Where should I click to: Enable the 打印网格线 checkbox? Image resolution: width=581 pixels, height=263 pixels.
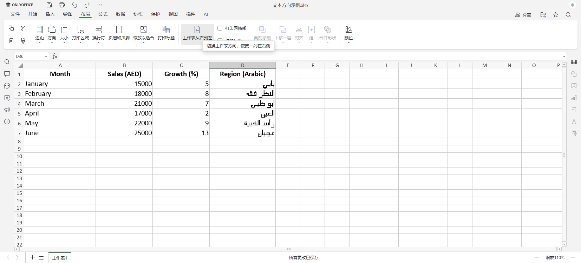tap(220, 28)
